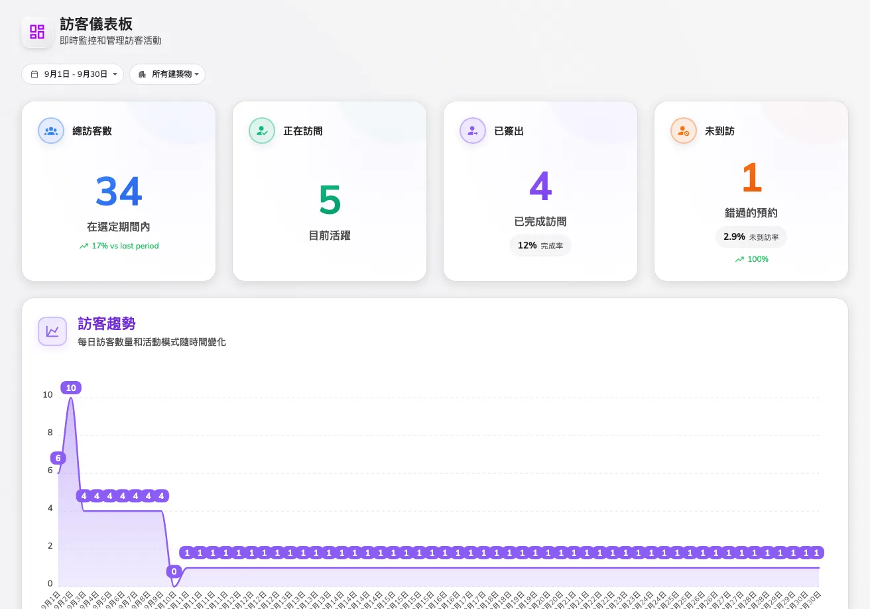The height and width of the screenshot is (609, 870).
Task: Click the 17% vs last period trend indicator
Action: click(x=119, y=246)
